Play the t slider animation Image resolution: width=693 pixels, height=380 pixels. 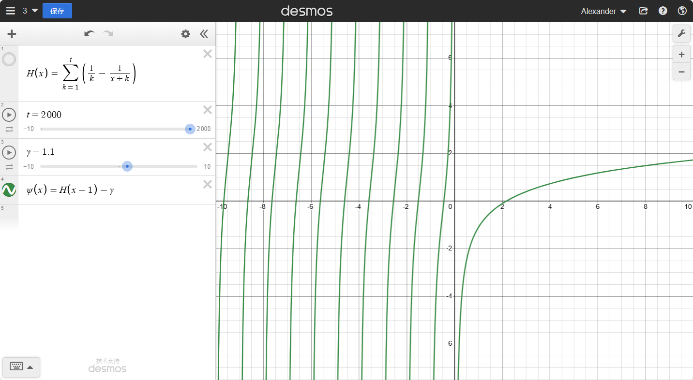click(9, 115)
